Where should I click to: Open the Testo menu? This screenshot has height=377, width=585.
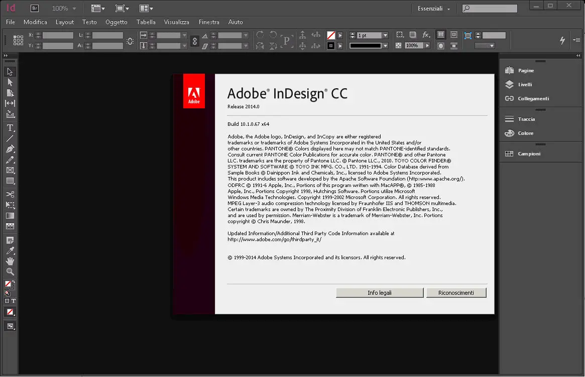point(89,22)
